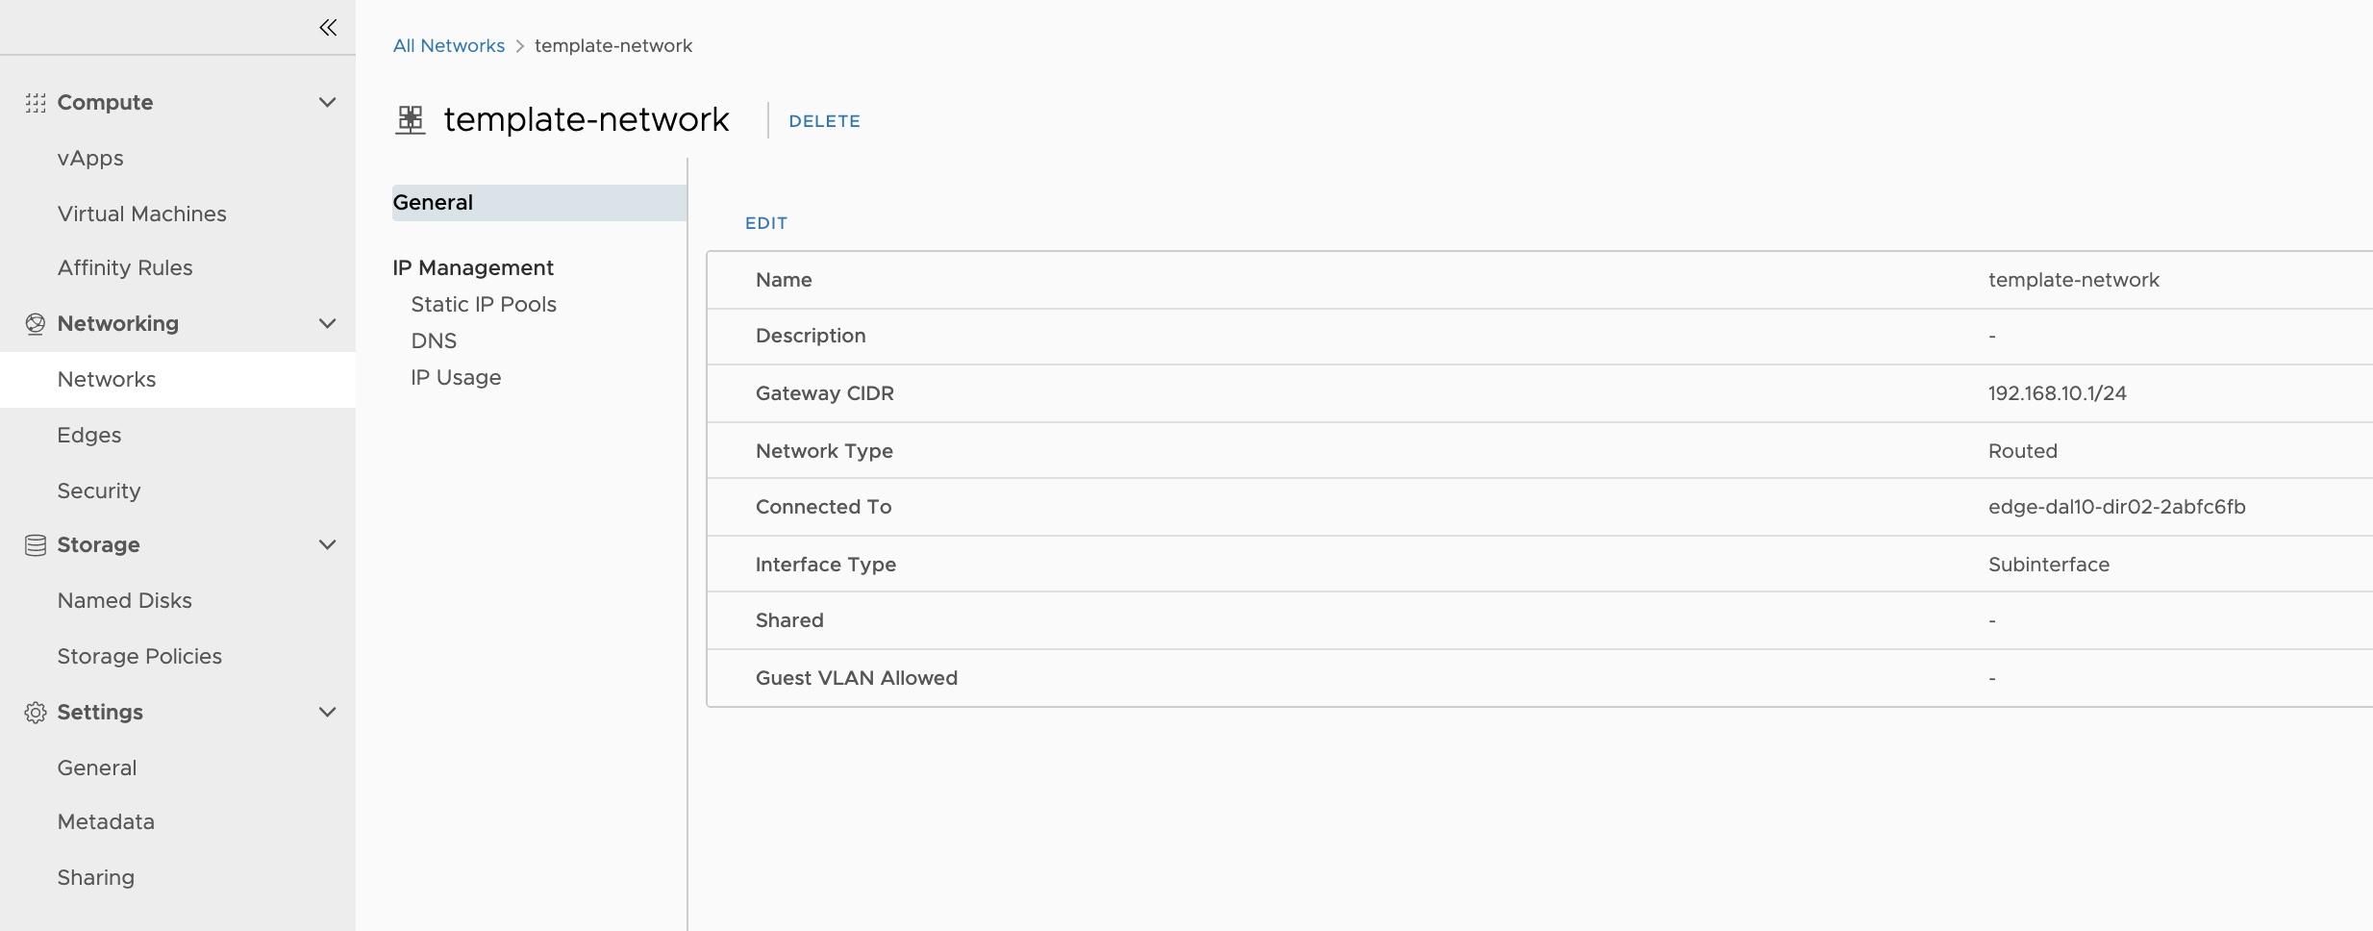Click the Storage database icon
The height and width of the screenshot is (931, 2373).
(36, 545)
